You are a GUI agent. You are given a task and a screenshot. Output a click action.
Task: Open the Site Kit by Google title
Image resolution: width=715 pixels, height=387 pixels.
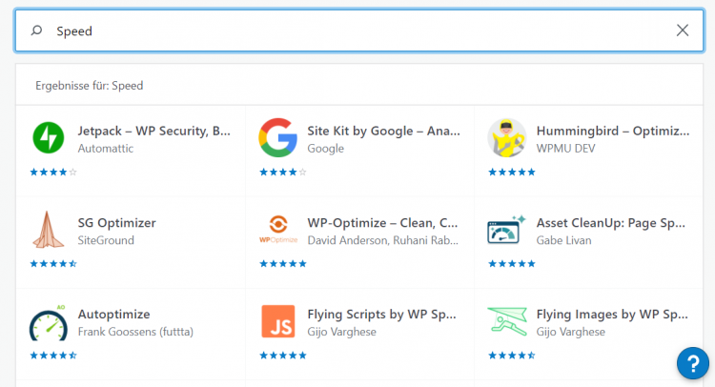(383, 131)
